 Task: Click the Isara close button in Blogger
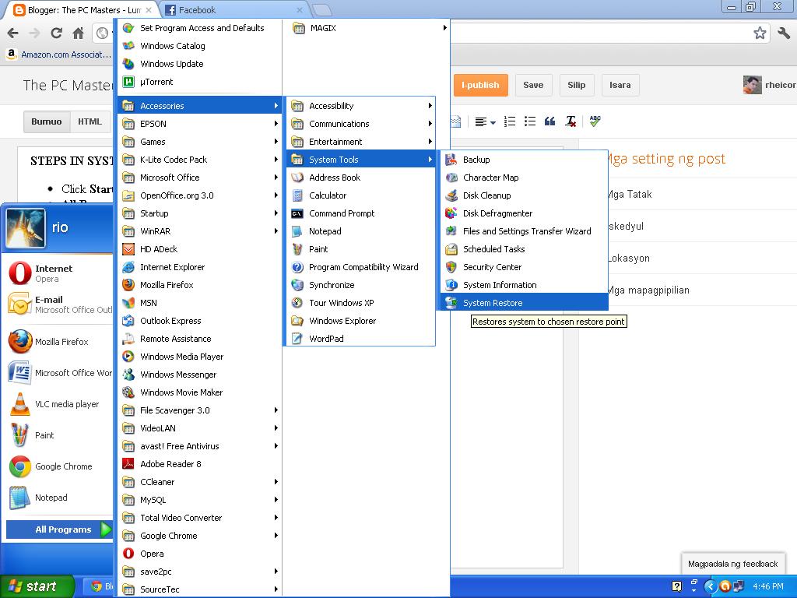(x=620, y=85)
